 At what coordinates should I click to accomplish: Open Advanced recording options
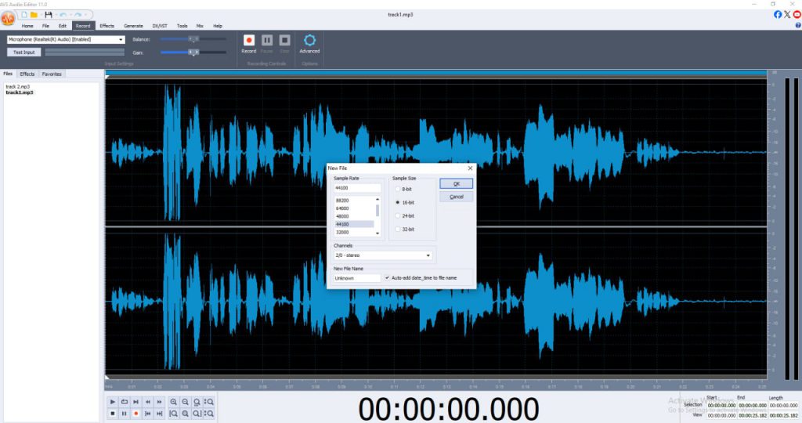(309, 42)
